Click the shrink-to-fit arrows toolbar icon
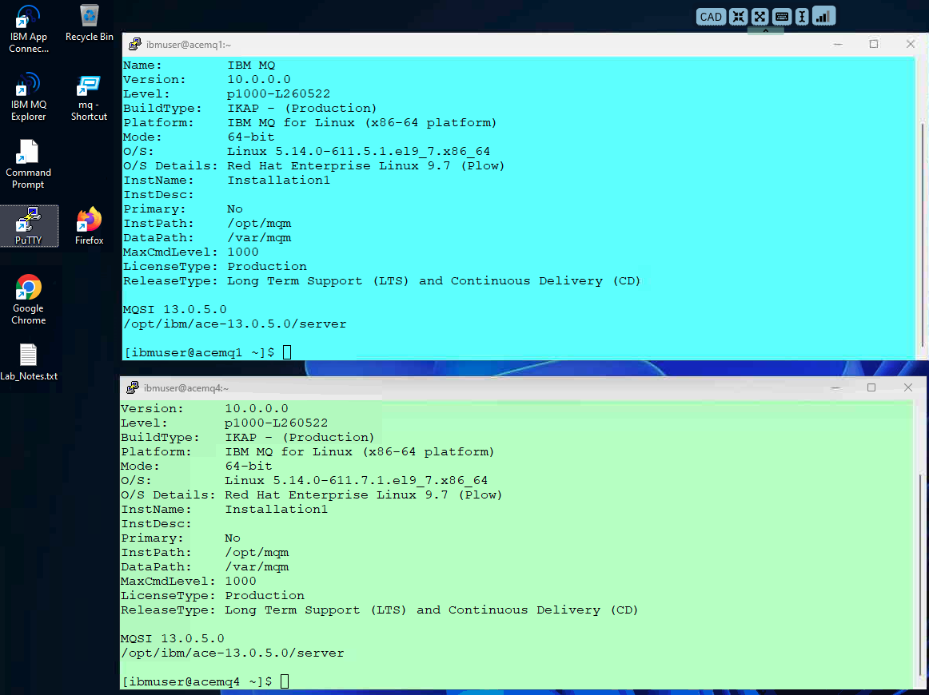The height and width of the screenshot is (695, 929). [x=738, y=17]
